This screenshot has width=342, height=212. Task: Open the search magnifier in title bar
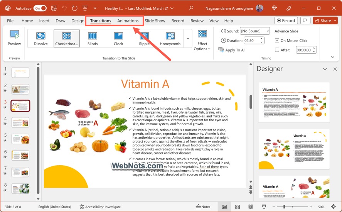(191, 8)
